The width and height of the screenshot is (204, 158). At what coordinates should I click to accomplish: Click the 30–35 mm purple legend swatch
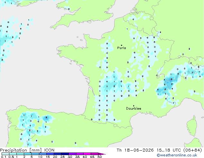tap(72, 154)
